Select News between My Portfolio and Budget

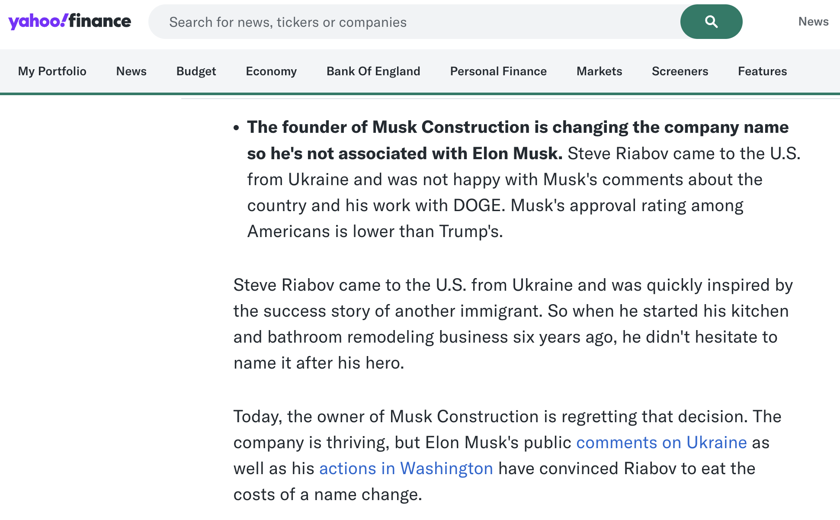[x=131, y=71]
